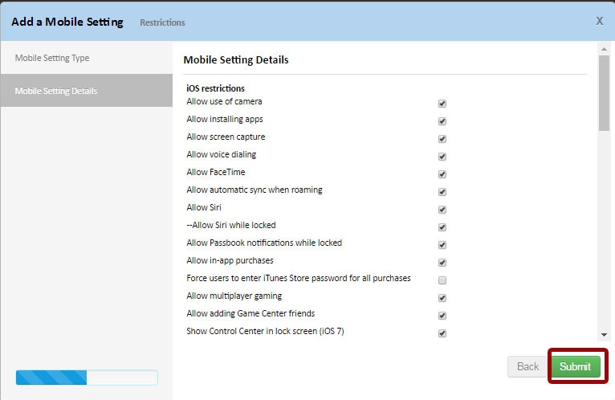Click the green Submit button

click(575, 366)
